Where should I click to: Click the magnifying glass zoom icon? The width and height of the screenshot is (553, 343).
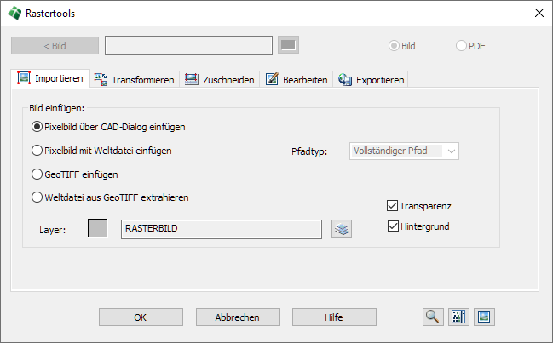[433, 317]
